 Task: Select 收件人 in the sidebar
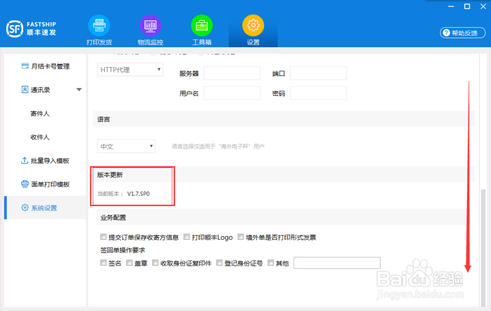[x=40, y=137]
